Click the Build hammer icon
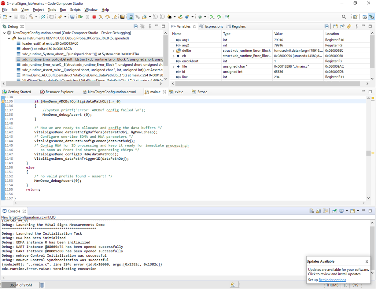This screenshot has height=289, width=376. 31,17
